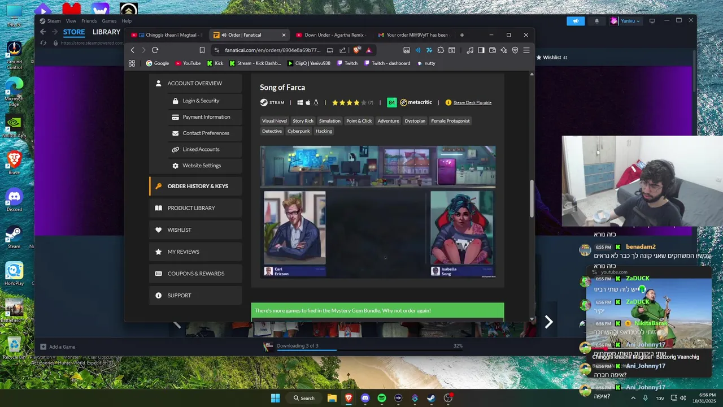Toggle the Brave sidebar panel icon
723x407 pixels.
481,50
